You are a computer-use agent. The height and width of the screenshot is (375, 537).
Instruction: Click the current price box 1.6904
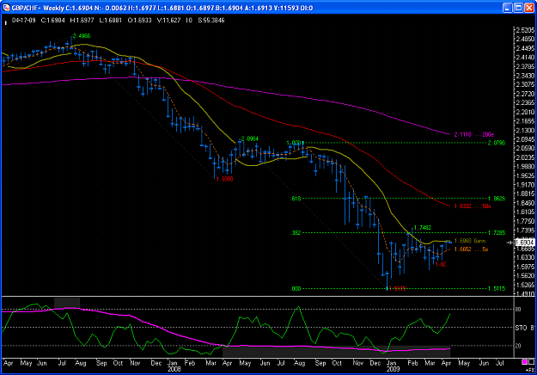(525, 243)
